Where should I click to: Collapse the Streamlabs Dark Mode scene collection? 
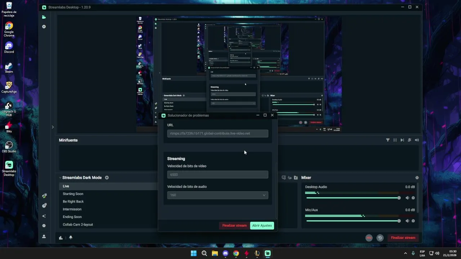(x=61, y=178)
